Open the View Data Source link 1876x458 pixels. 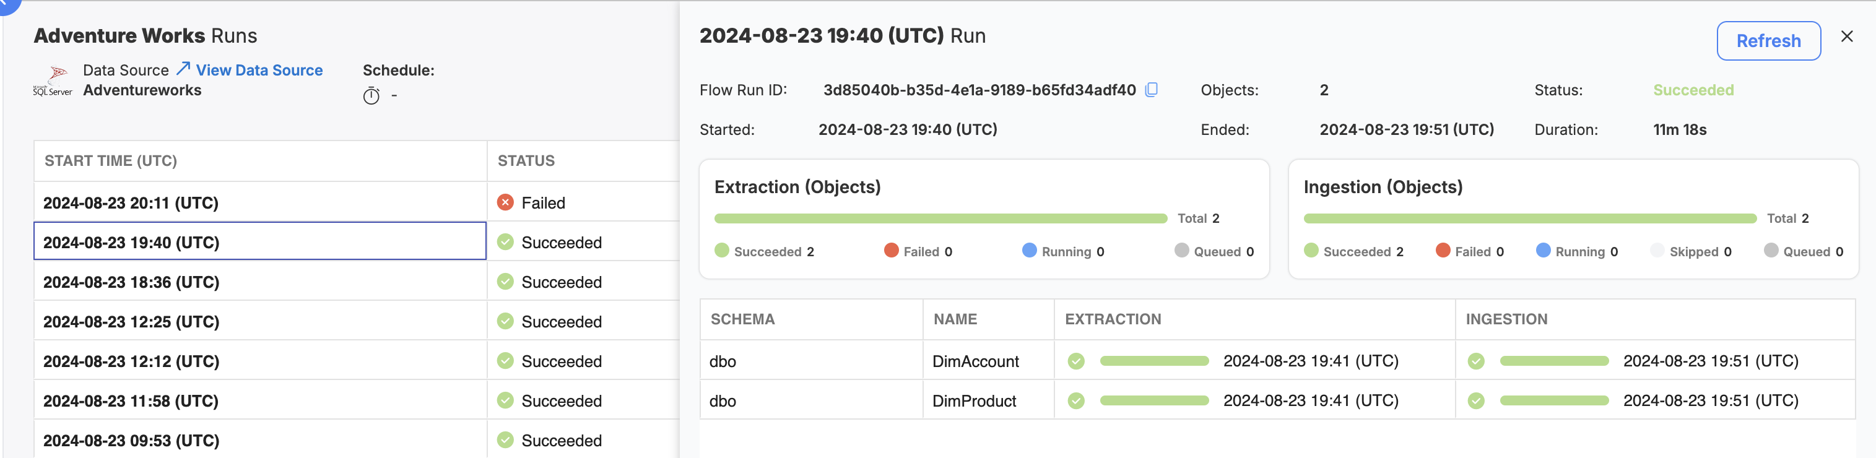259,70
